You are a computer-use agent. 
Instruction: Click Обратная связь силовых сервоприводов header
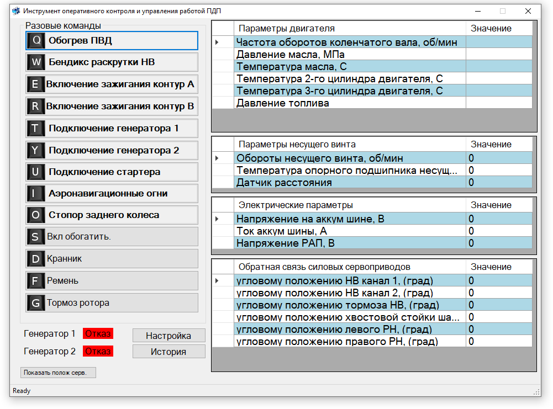click(x=350, y=267)
